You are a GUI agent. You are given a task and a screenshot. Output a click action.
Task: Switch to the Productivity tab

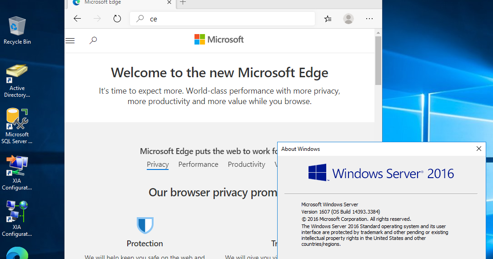pyautogui.click(x=246, y=164)
